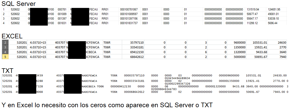
Task: Select value 124651.95 in SQL Server results
Action: [274, 9]
